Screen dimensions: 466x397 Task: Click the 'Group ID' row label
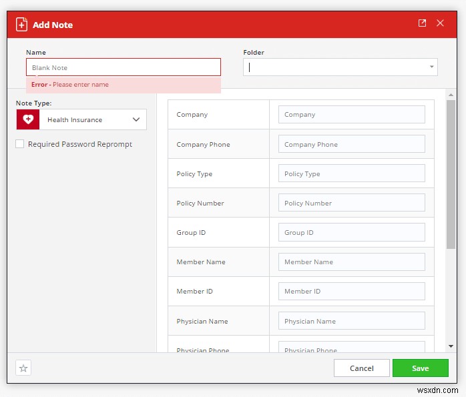tap(191, 232)
